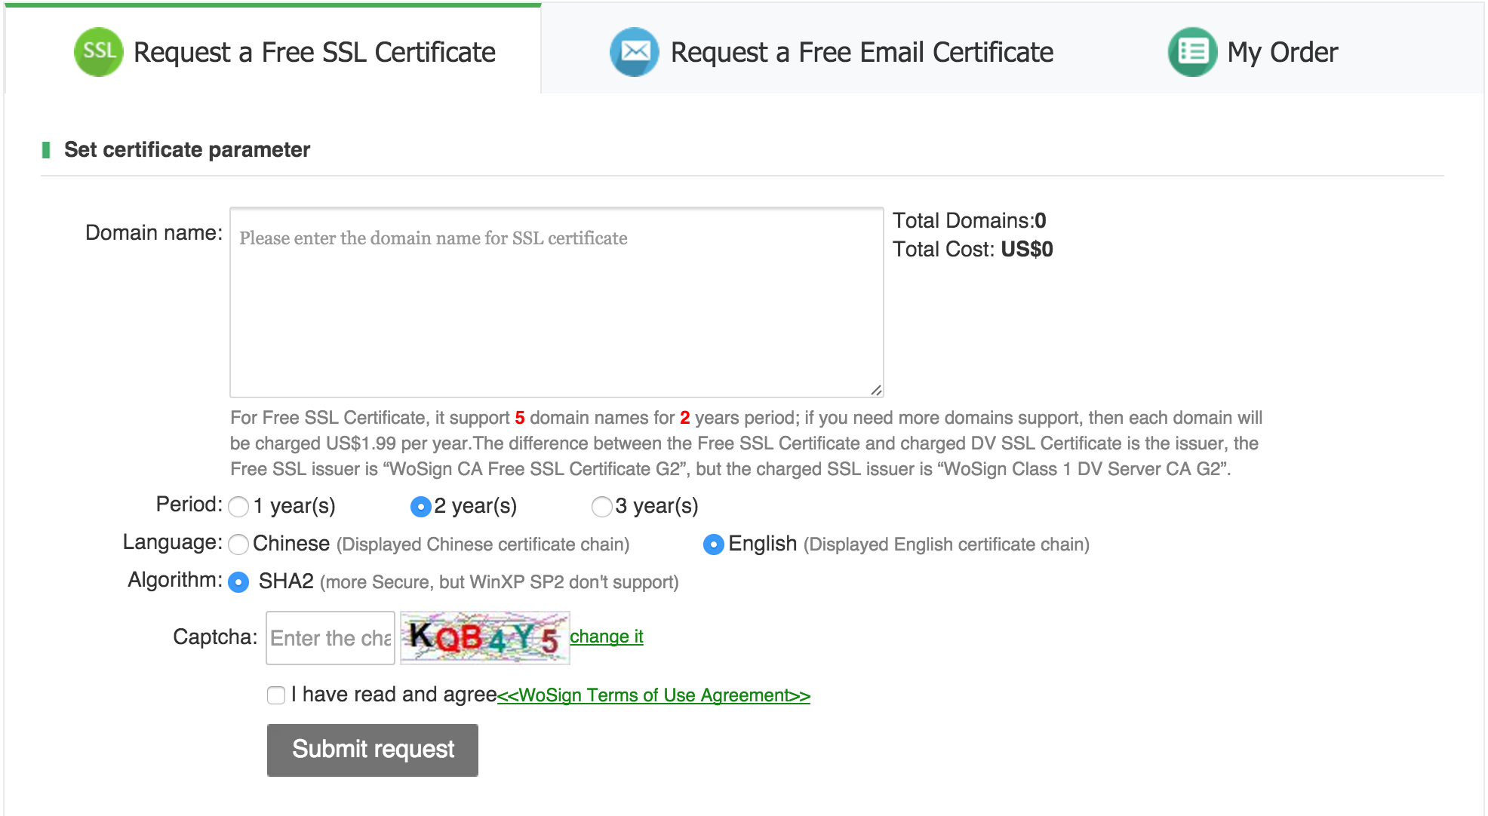Choose the SHA2 algorithm radio button
The height and width of the screenshot is (816, 1488).
coord(238,582)
